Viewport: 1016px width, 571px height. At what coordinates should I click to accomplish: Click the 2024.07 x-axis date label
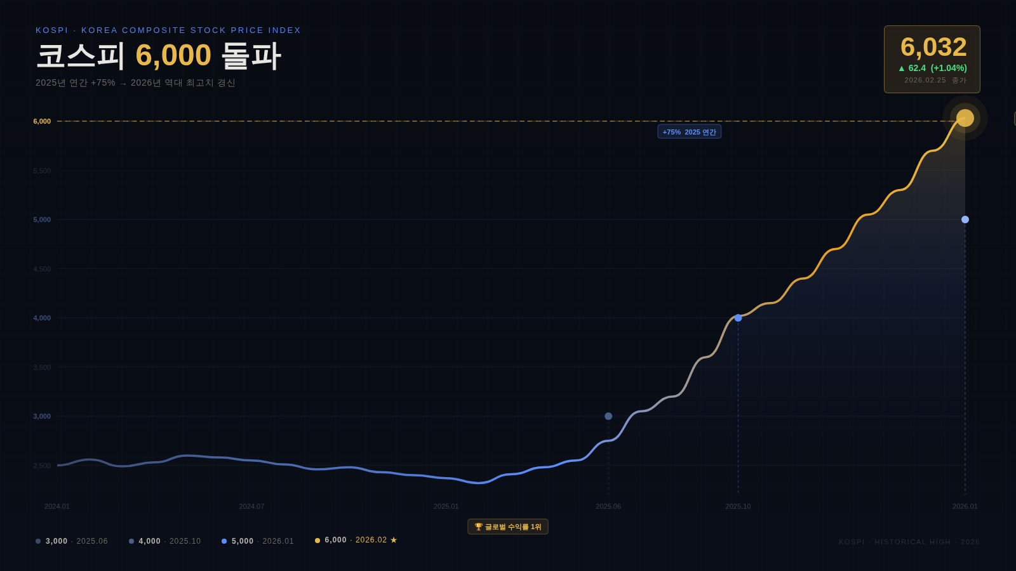[251, 506]
